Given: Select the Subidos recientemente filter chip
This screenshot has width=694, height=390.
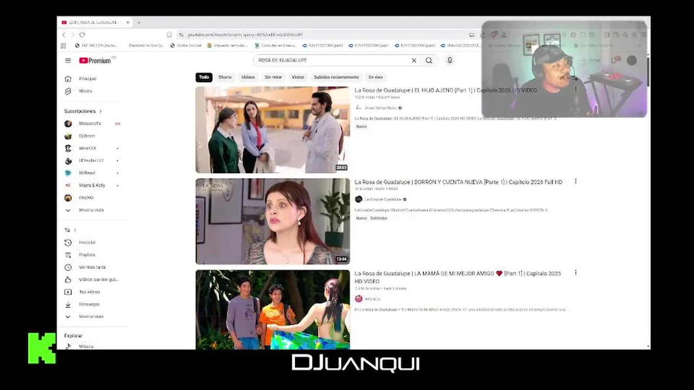Looking at the screenshot, I should pyautogui.click(x=336, y=77).
